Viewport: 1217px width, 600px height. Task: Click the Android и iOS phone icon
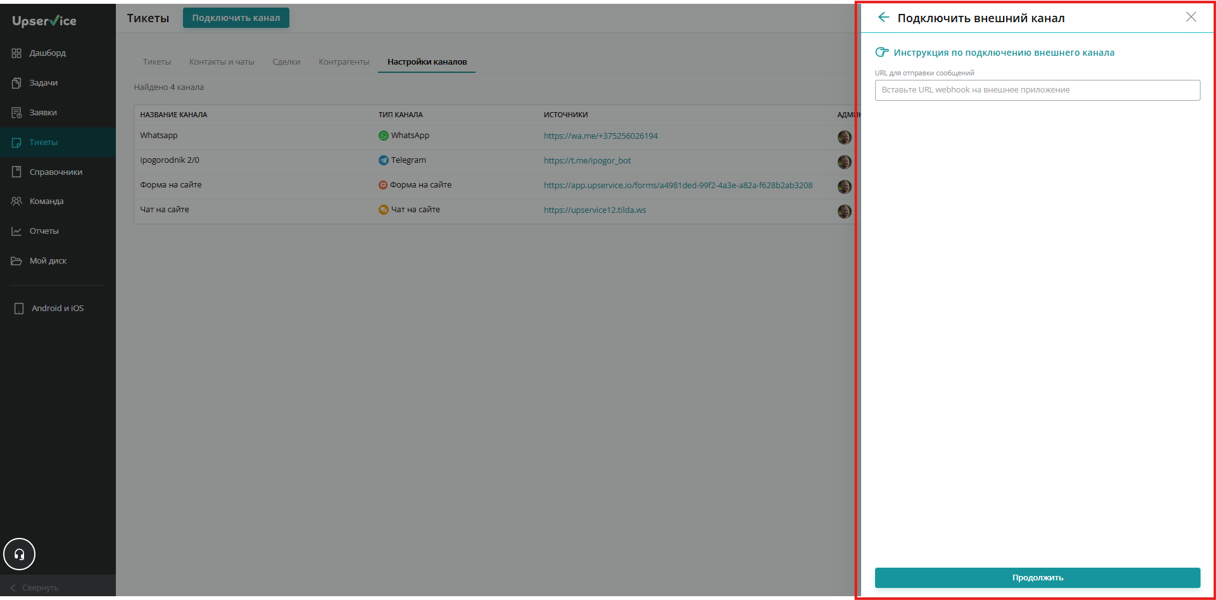[19, 309]
